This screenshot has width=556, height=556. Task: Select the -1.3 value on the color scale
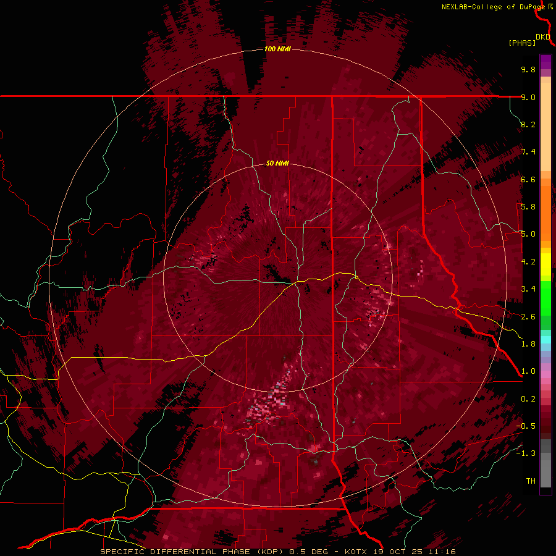pos(526,453)
